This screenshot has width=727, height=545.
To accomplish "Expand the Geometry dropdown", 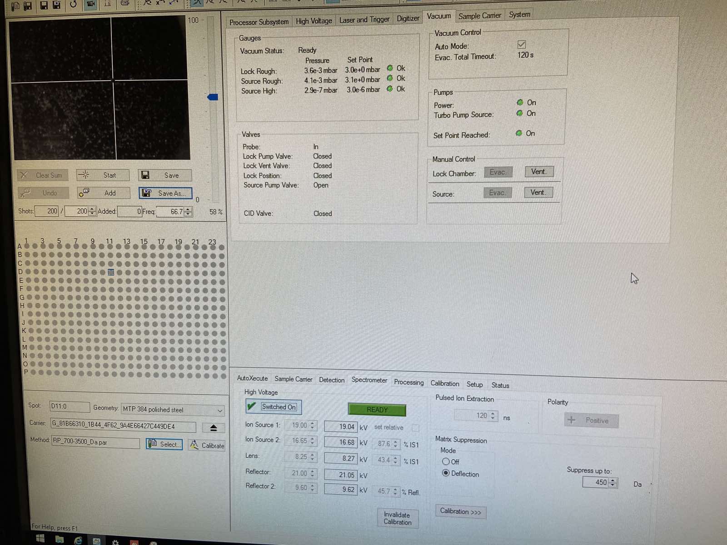I will 220,410.
